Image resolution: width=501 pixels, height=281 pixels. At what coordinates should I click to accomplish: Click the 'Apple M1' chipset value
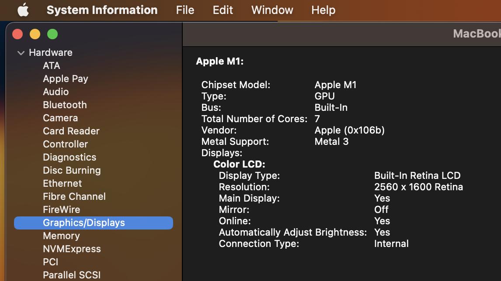[x=335, y=85]
